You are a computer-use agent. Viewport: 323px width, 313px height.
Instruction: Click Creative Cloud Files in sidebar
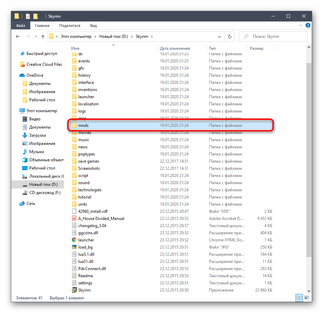[x=44, y=64]
